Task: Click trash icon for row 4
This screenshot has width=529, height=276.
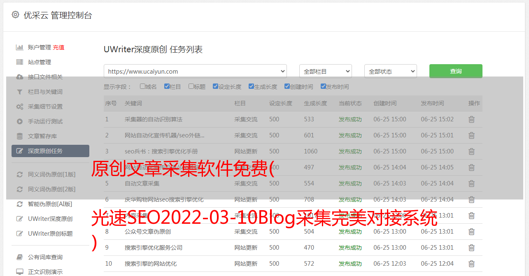Action: pos(472,167)
